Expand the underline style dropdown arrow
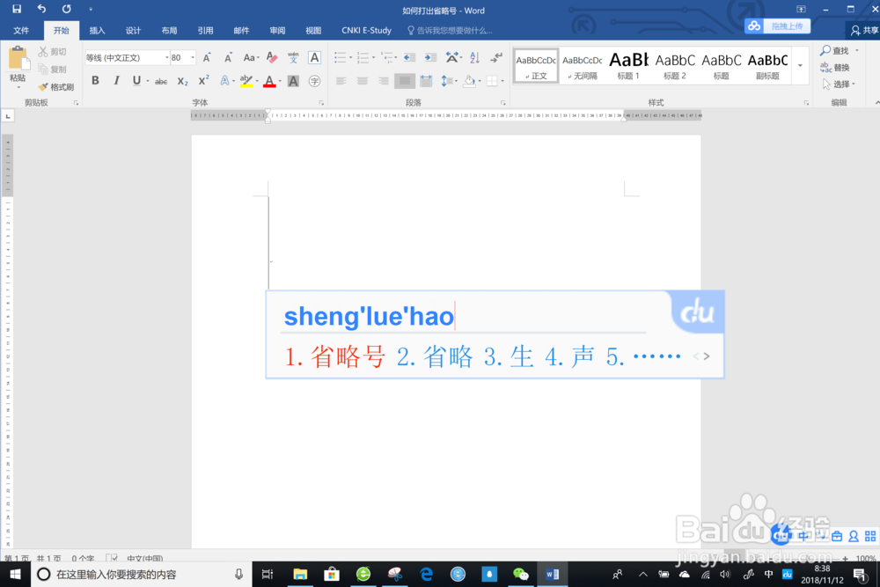 click(147, 80)
